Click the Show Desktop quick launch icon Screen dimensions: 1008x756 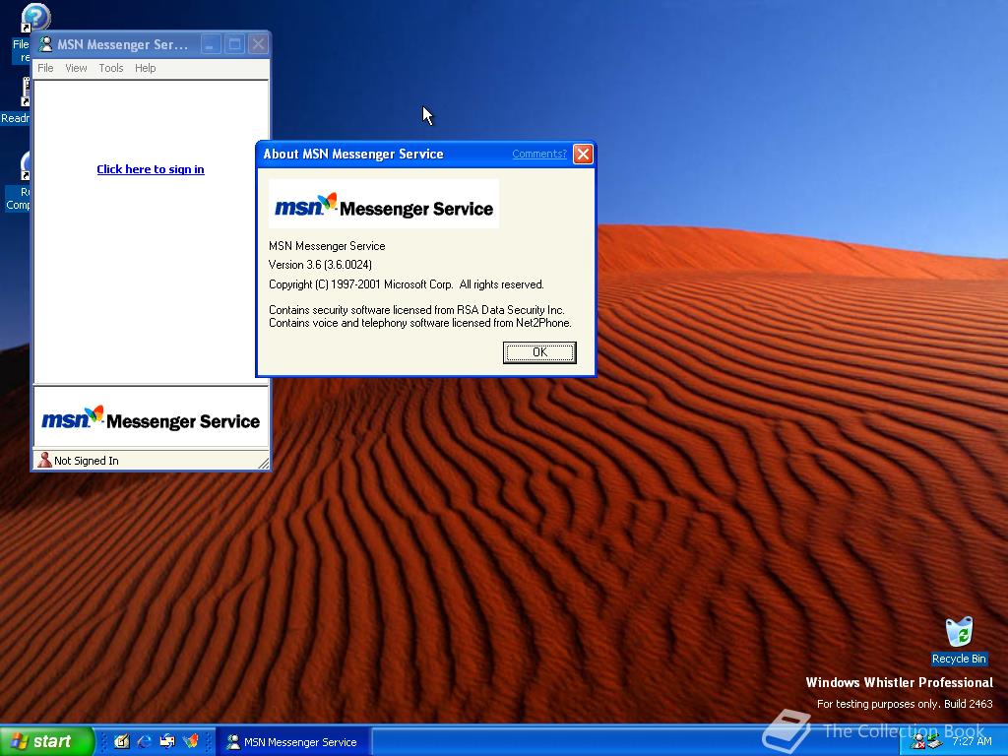tap(121, 741)
